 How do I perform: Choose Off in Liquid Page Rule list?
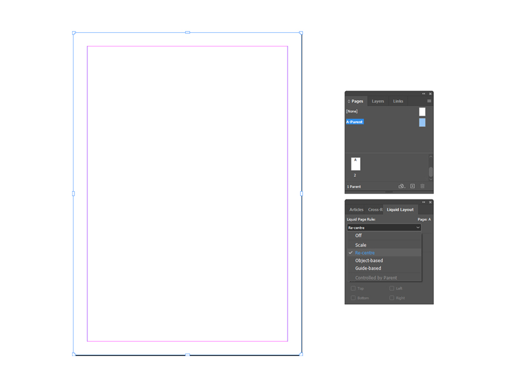pos(385,236)
